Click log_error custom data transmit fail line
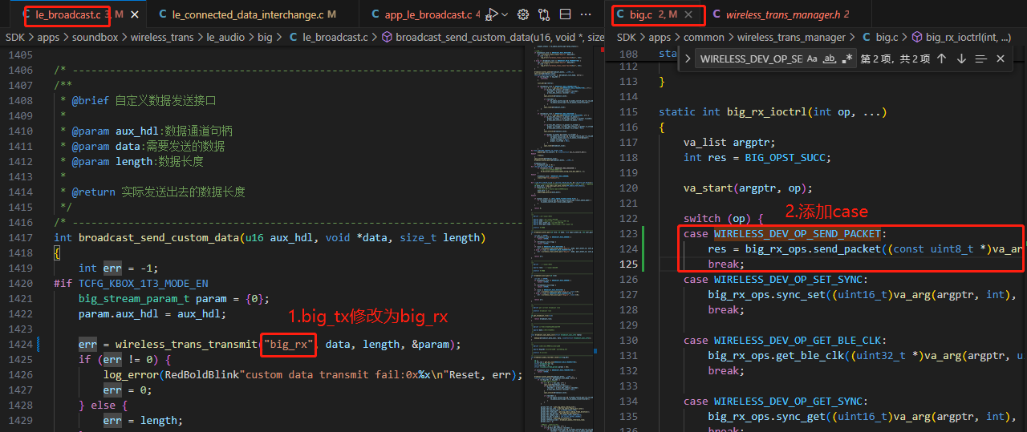1027x432 pixels. 313,374
